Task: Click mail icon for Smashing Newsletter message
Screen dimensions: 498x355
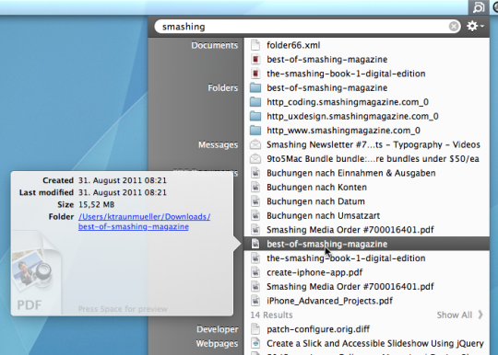Action: (x=255, y=144)
